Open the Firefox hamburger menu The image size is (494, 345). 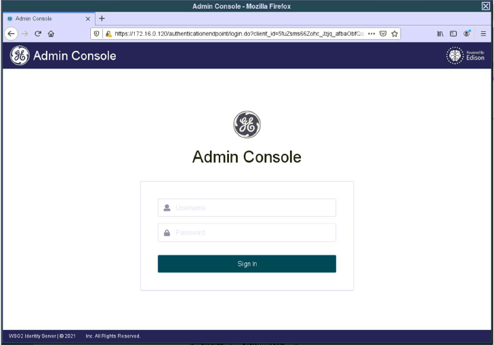483,33
